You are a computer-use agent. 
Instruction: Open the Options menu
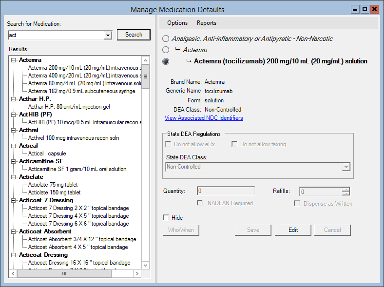177,23
